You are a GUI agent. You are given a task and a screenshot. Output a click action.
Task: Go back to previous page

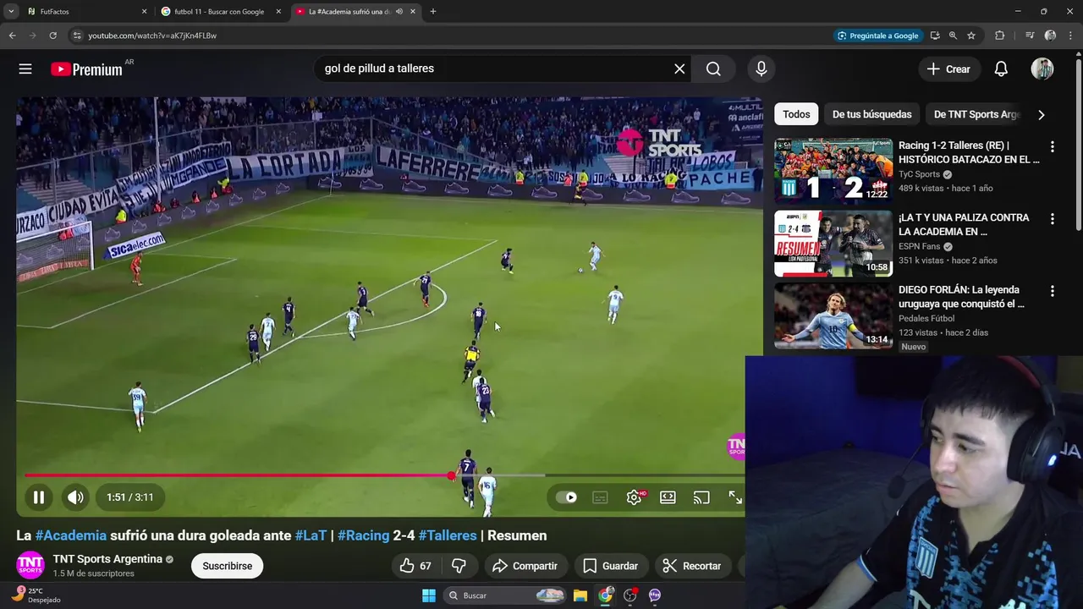click(x=12, y=36)
